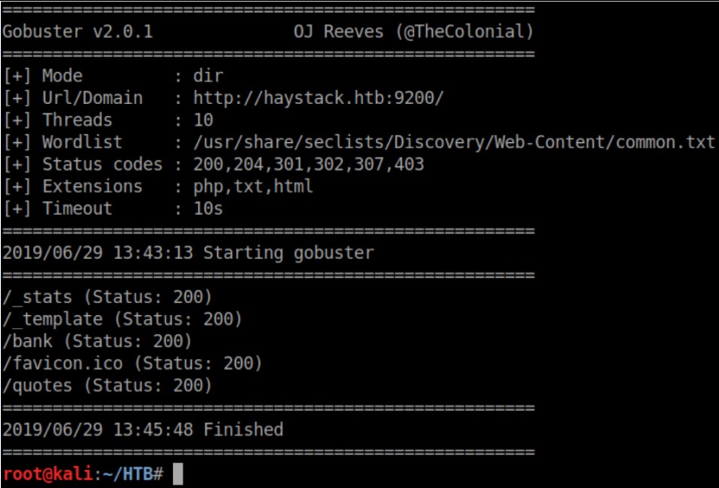This screenshot has height=488, width=719.
Task: Click the extensions value php,txt,html
Action: point(253,186)
